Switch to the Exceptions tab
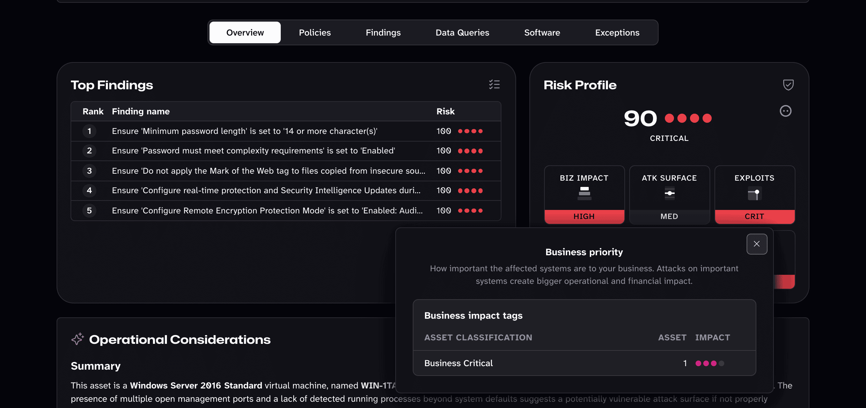 tap(617, 32)
